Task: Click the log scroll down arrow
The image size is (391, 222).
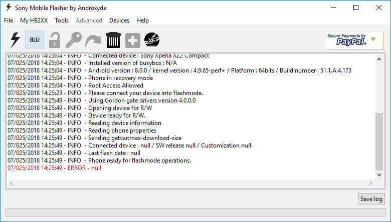Action: pyautogui.click(x=379, y=175)
